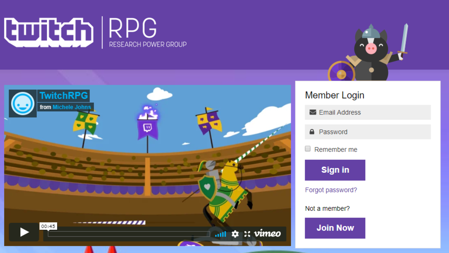Viewport: 449px width, 253px height.
Task: Click the Sign in button
Action: tap(335, 170)
